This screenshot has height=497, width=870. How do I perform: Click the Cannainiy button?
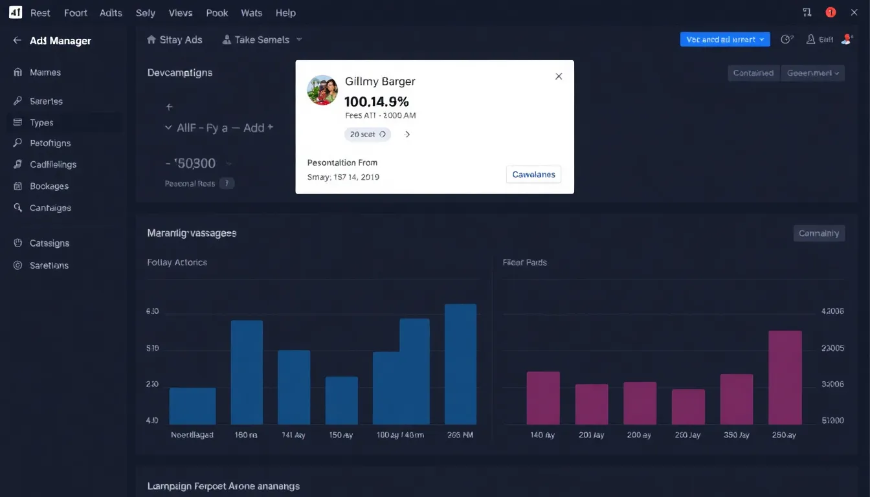[x=819, y=234]
